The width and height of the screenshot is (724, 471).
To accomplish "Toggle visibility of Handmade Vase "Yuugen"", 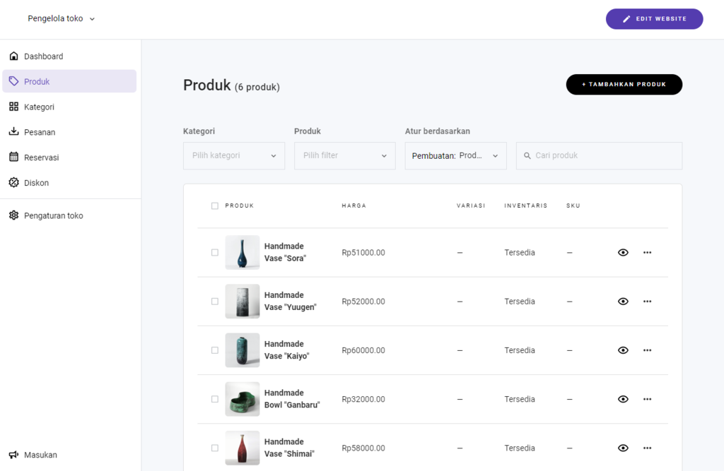I will tap(623, 302).
